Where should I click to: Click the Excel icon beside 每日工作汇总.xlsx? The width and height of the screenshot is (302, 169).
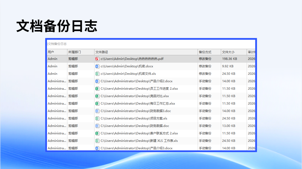(x=97, y=104)
